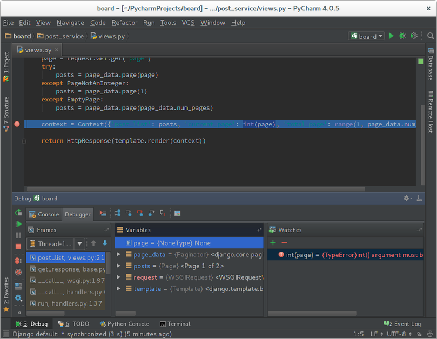
Task: Open the Python Console tool window
Action: tap(125, 324)
